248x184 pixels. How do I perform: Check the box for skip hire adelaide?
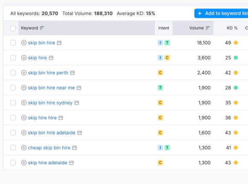click(13, 163)
